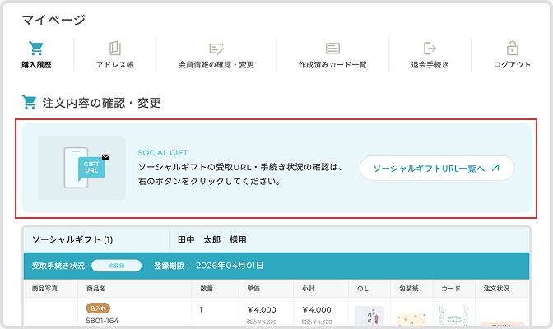The width and height of the screenshot is (553, 329).
Task: Click product number 5801-164
Action: click(x=103, y=322)
